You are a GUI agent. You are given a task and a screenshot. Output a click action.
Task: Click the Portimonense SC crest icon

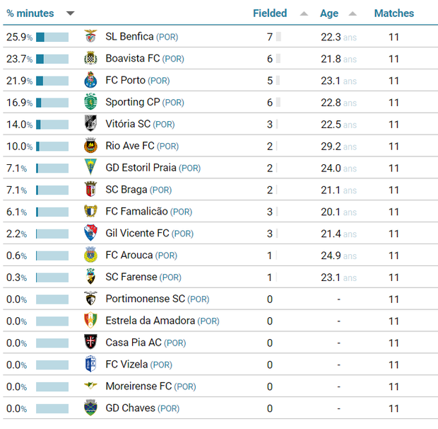click(90, 299)
